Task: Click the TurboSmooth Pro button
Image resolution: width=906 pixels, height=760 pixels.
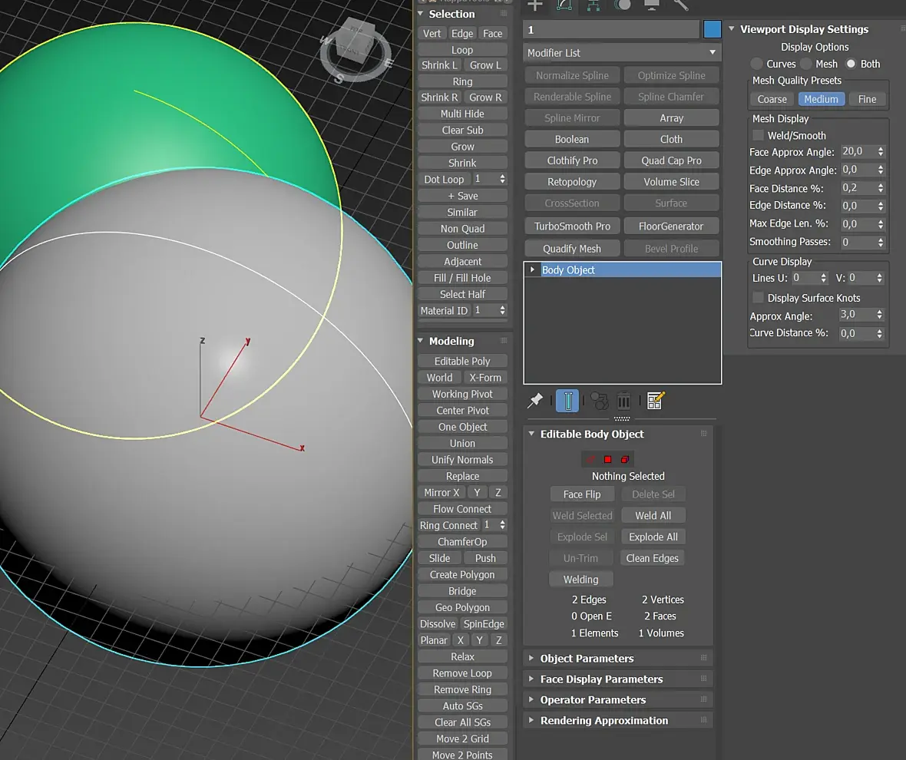Action: (572, 226)
